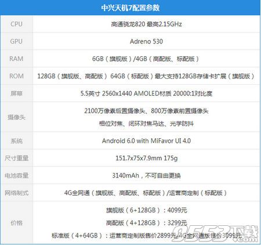Image resolution: width=261 pixels, height=245 pixels.
Task: Click the line 相位对焦、闭环对焦马达、光学防抖
Action: [146, 124]
